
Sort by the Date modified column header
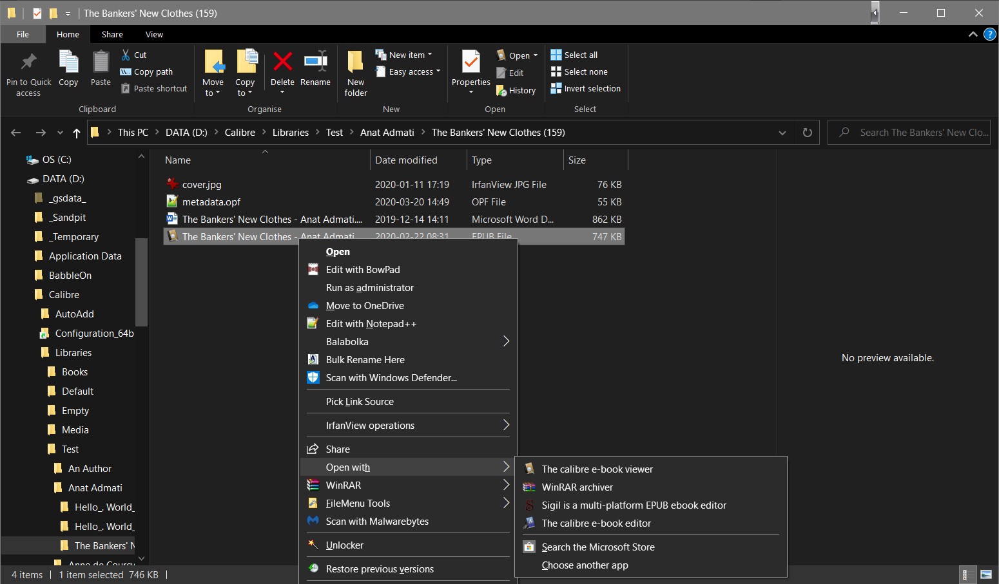(418, 160)
